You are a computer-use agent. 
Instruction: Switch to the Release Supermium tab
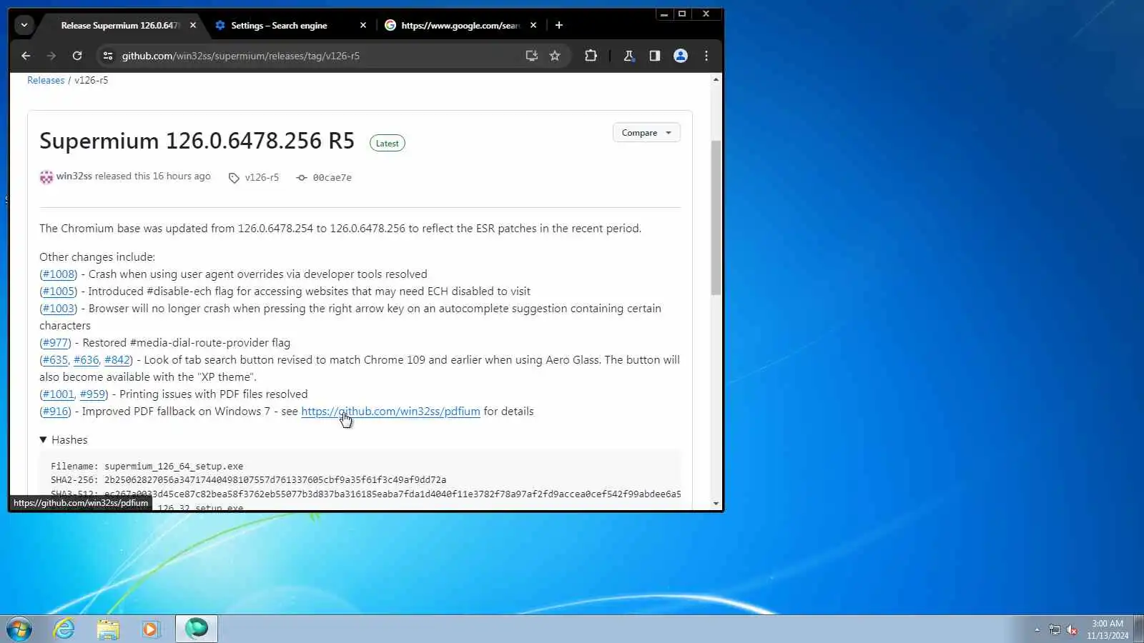click(119, 25)
